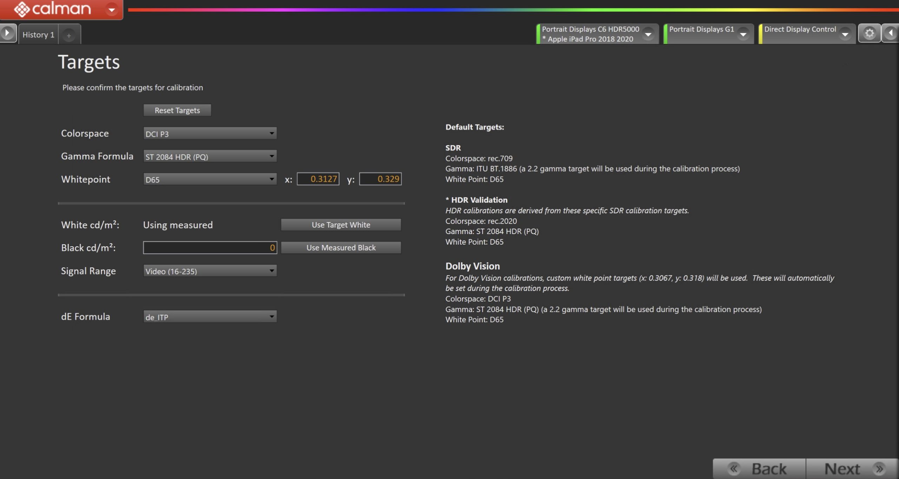Click the play arrow icon left of History
The width and height of the screenshot is (899, 479).
click(7, 33)
